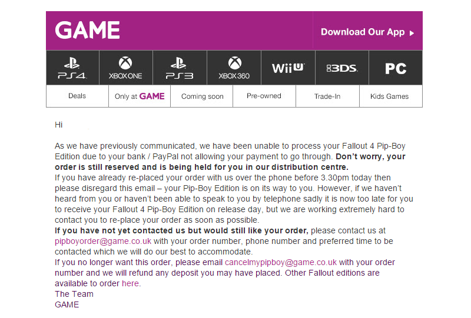Open the 3DS platform logo
Image resolution: width=471 pixels, height=318 pixels.
(x=342, y=68)
